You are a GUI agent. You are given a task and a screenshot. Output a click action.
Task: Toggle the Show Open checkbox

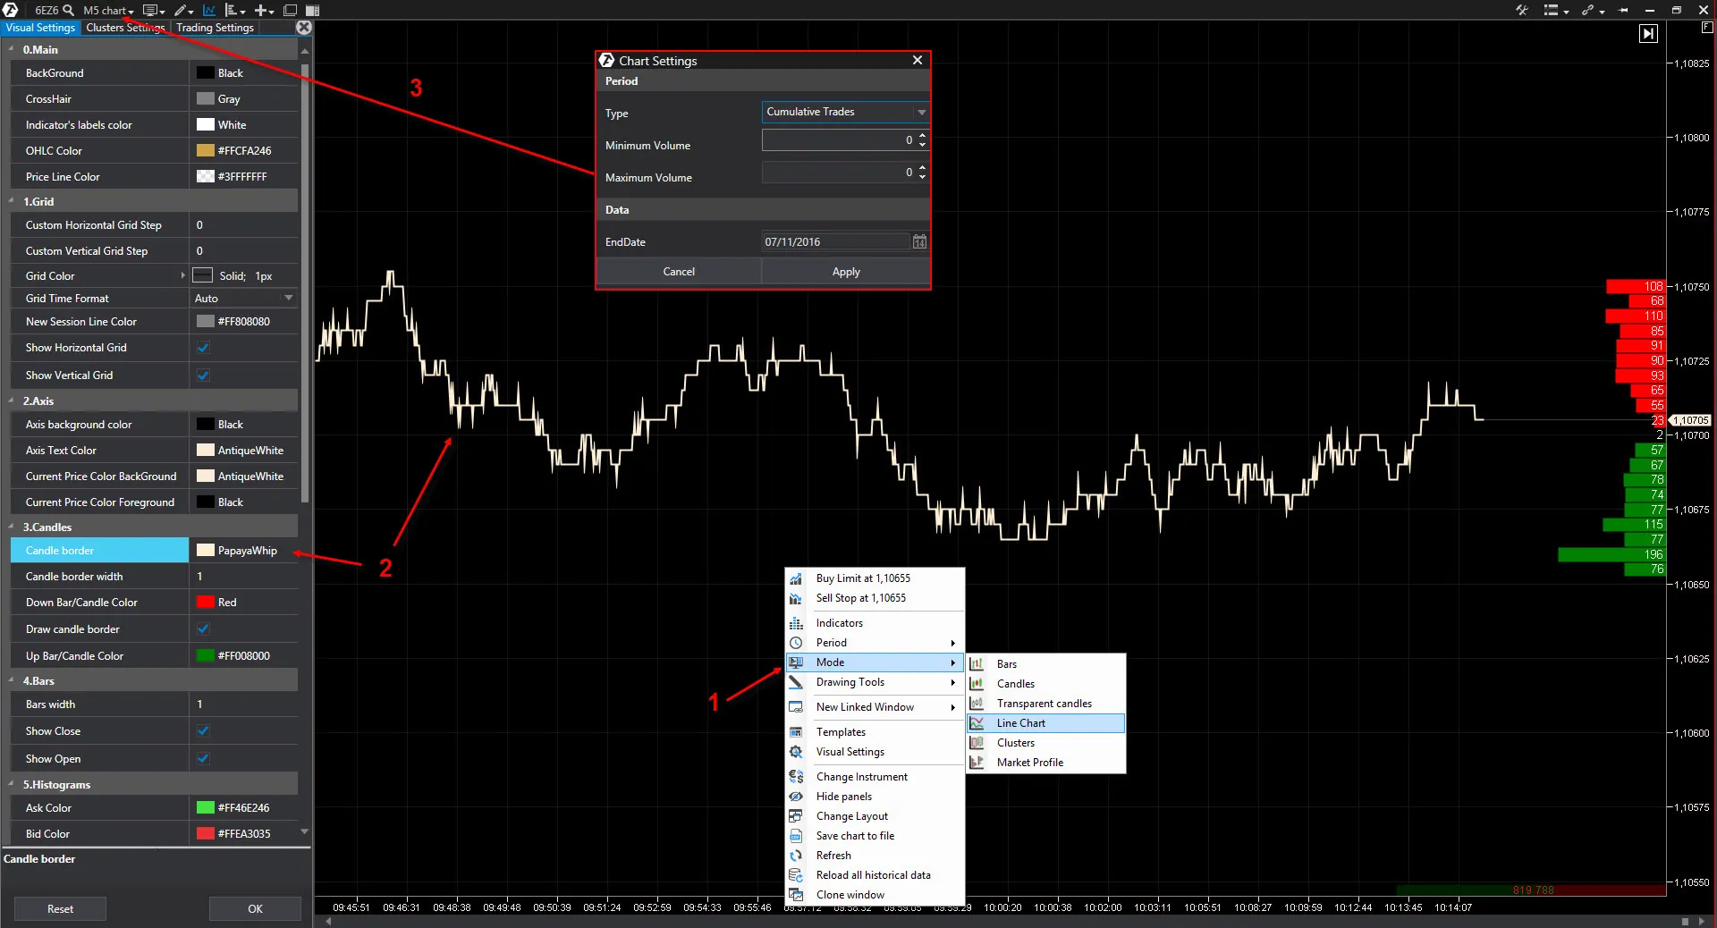203,759
